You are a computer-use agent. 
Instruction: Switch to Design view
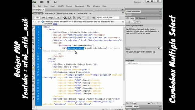pos(50,18)
